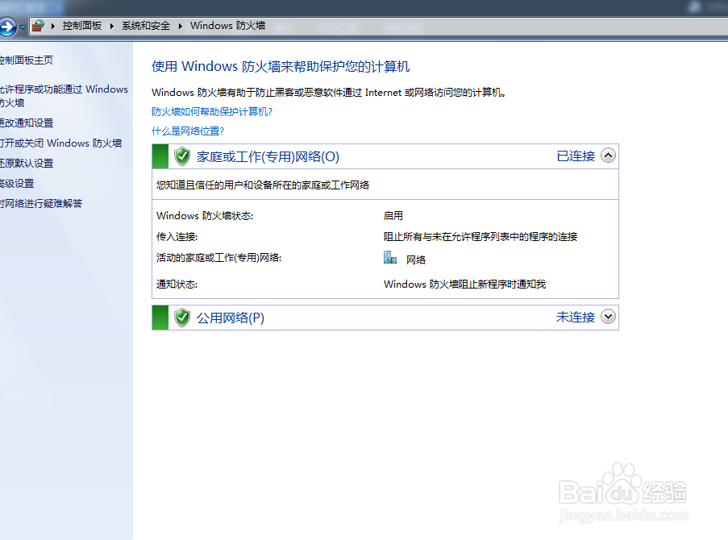The width and height of the screenshot is (728, 540).
Task: Click the 已连接 status label
Action: (x=576, y=156)
